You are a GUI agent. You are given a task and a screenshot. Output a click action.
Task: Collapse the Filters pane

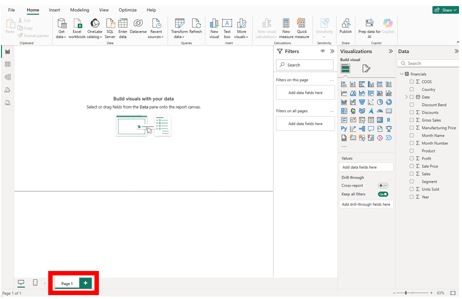click(x=332, y=51)
